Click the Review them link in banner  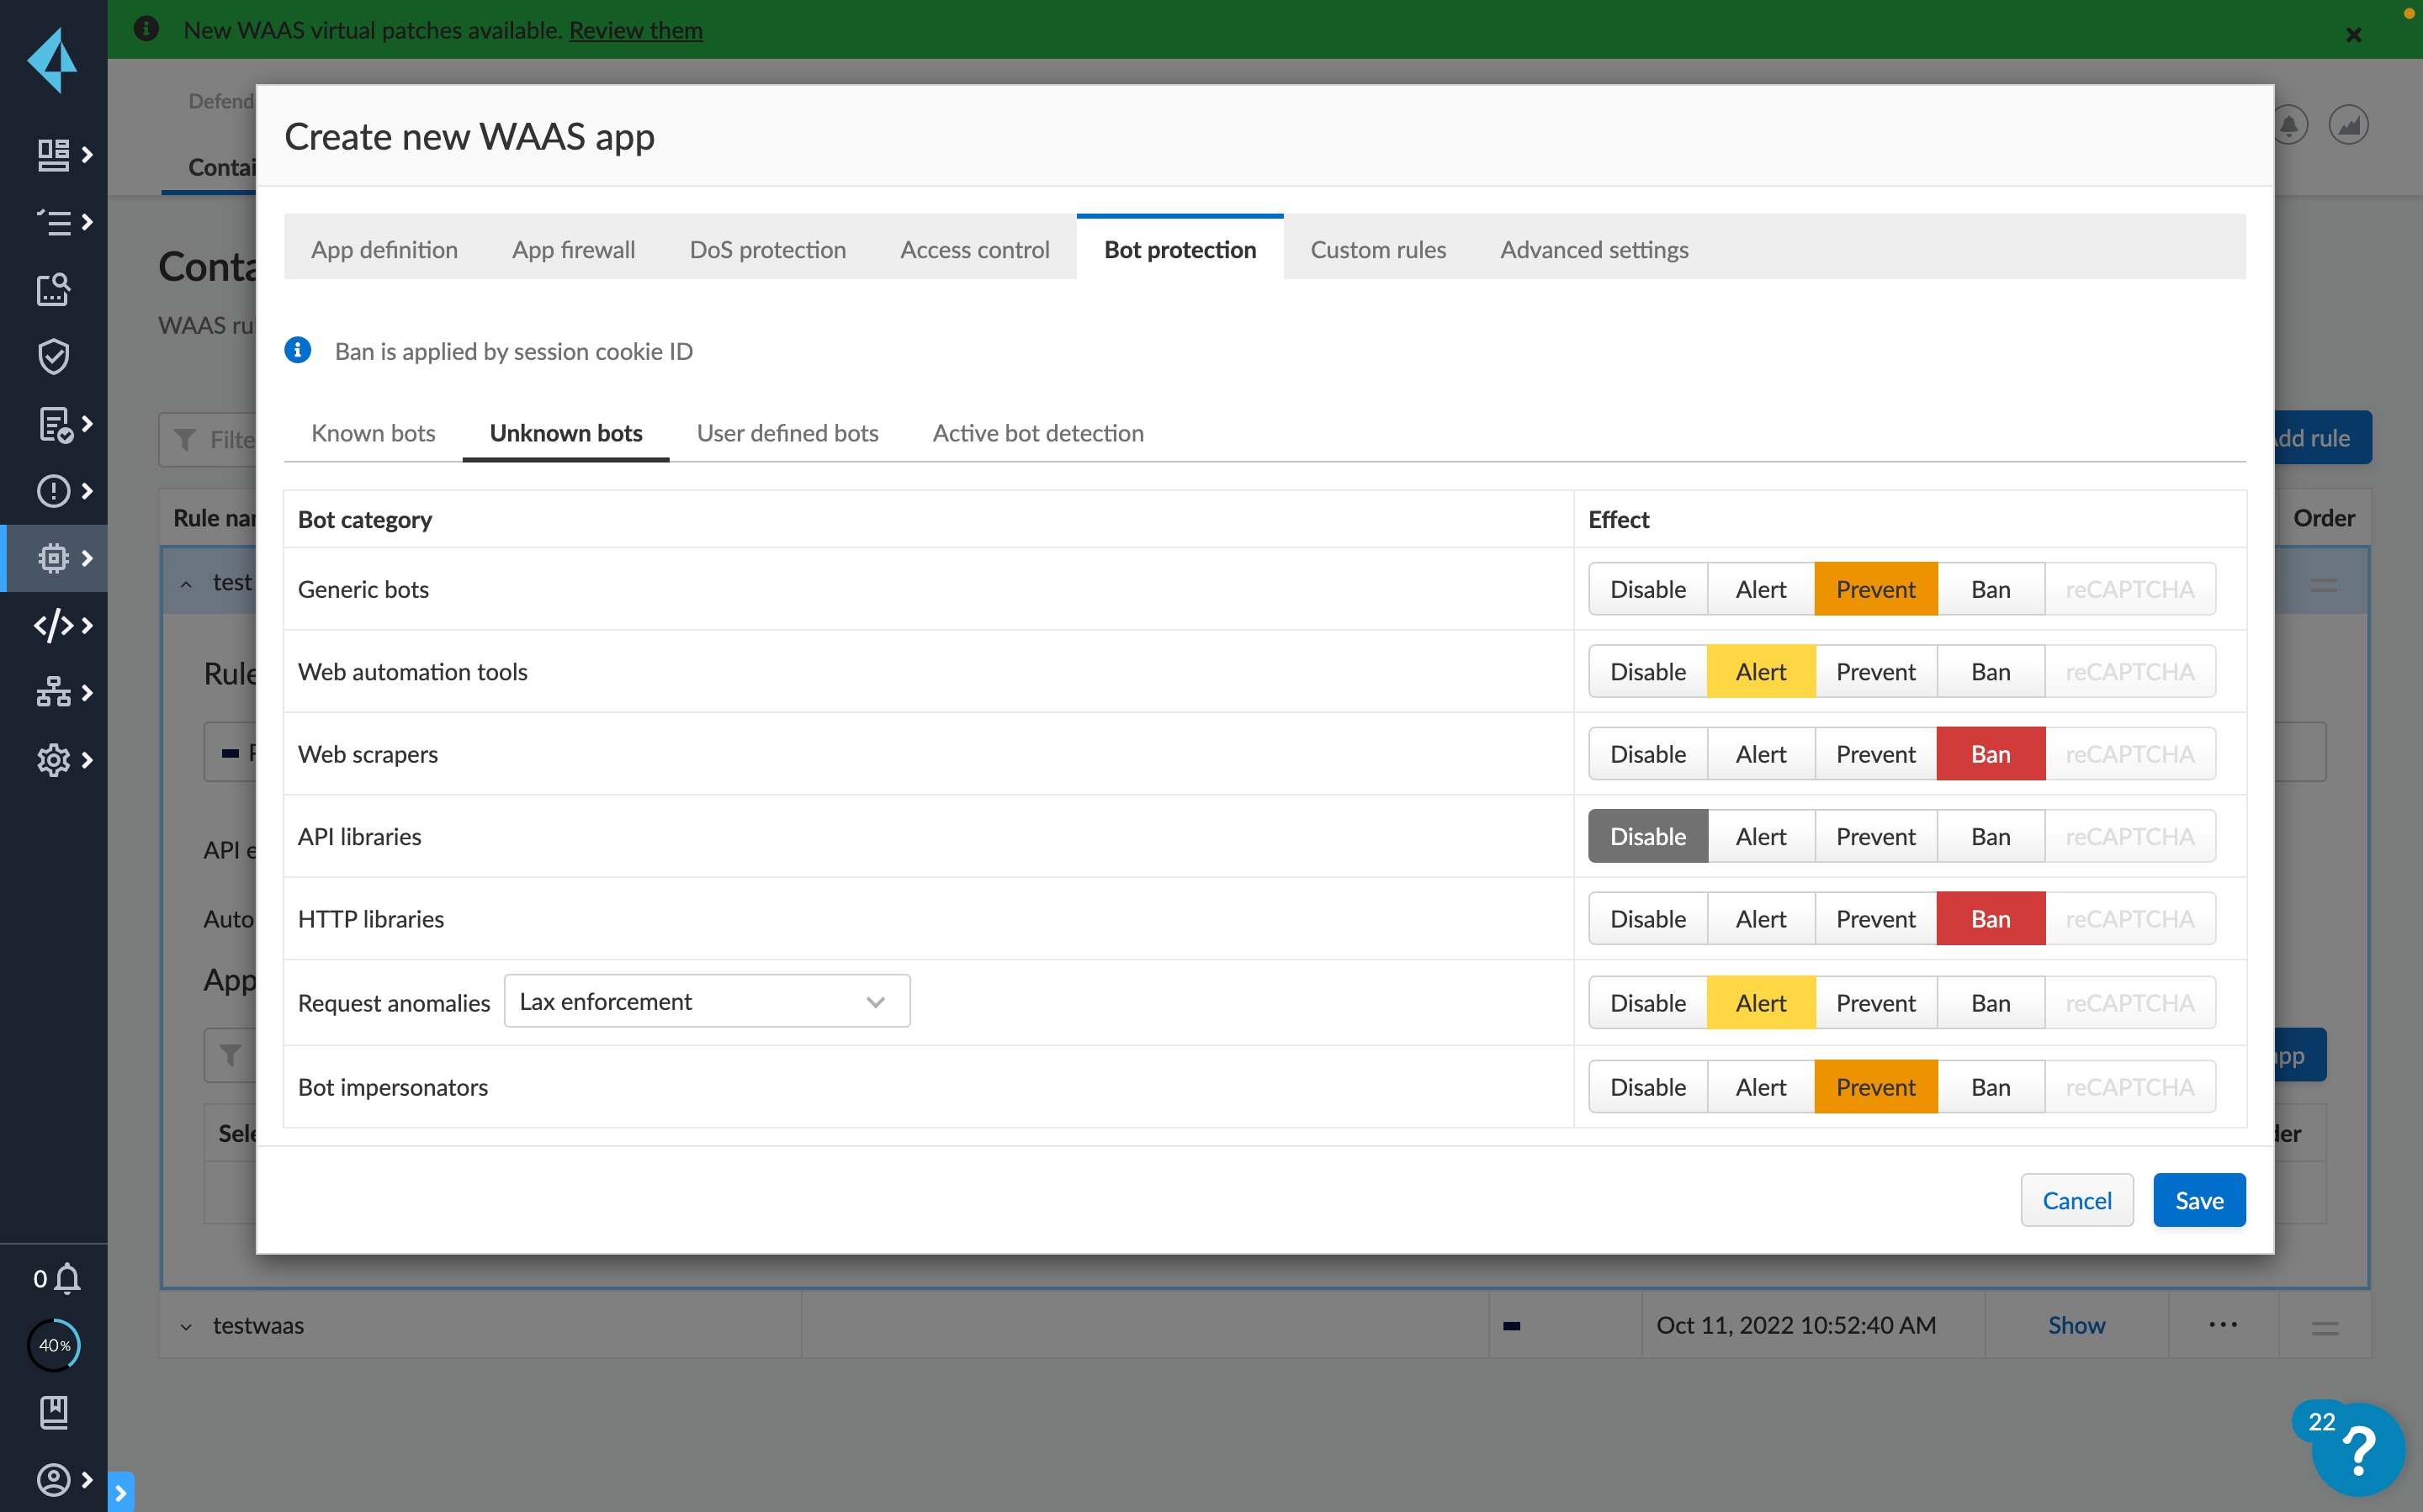coord(635,30)
